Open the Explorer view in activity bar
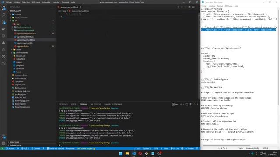 pos(3,8)
